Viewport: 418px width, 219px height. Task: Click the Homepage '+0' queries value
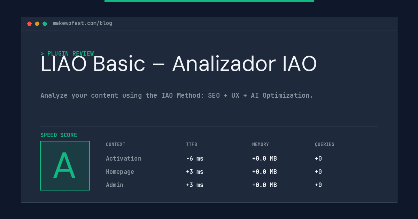[318, 172]
